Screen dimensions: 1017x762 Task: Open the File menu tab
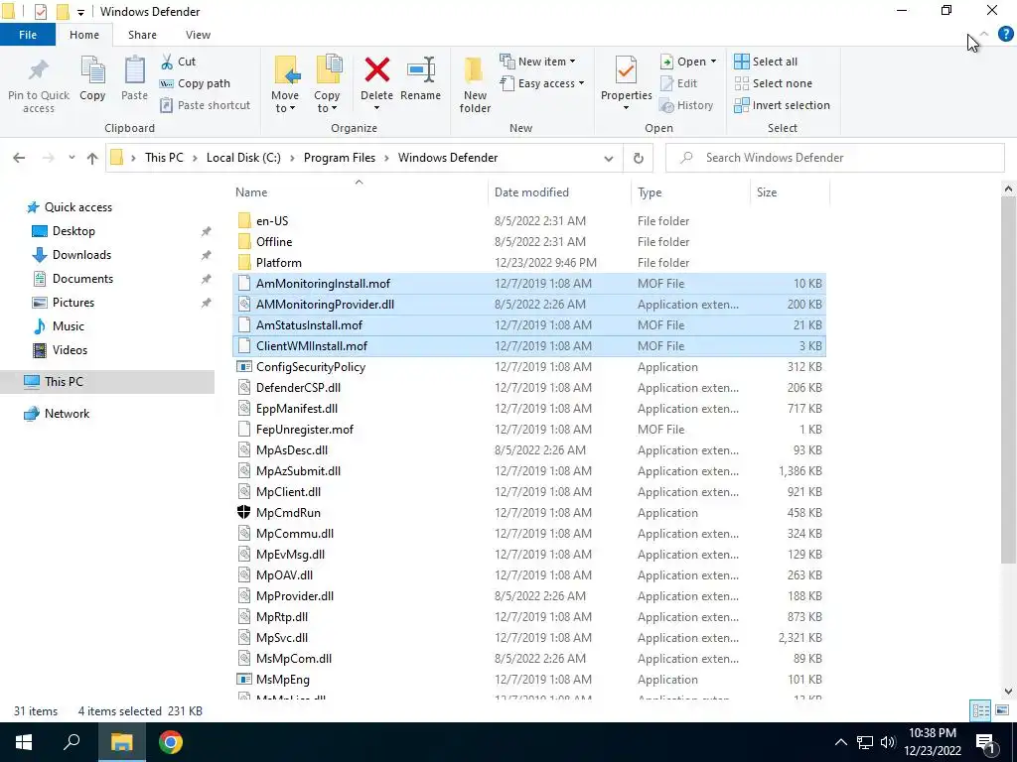click(28, 35)
